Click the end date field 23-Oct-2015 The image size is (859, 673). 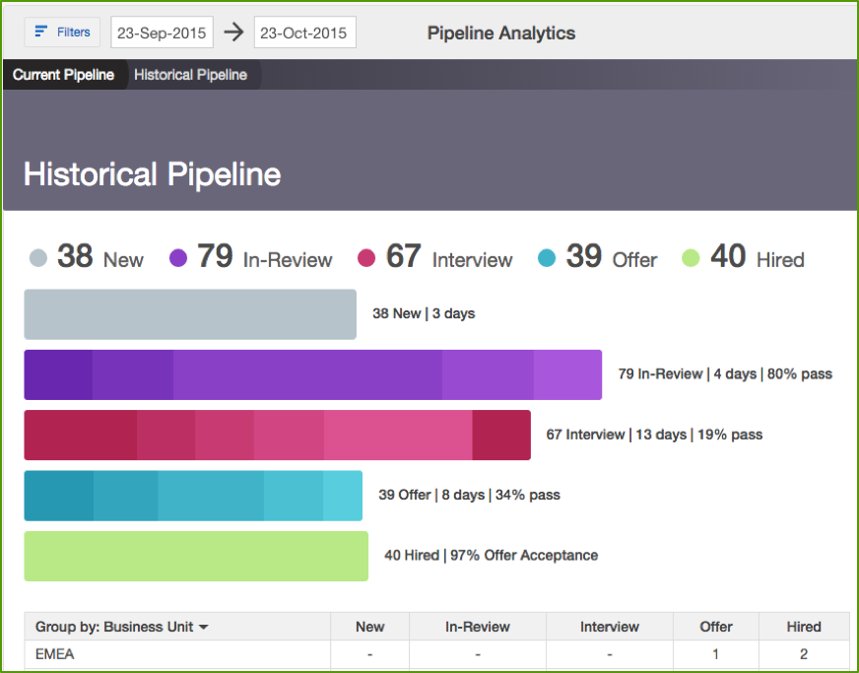(304, 33)
